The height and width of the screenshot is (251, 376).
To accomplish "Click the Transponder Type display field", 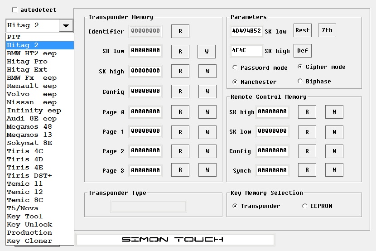I will pyautogui.click(x=149, y=207).
